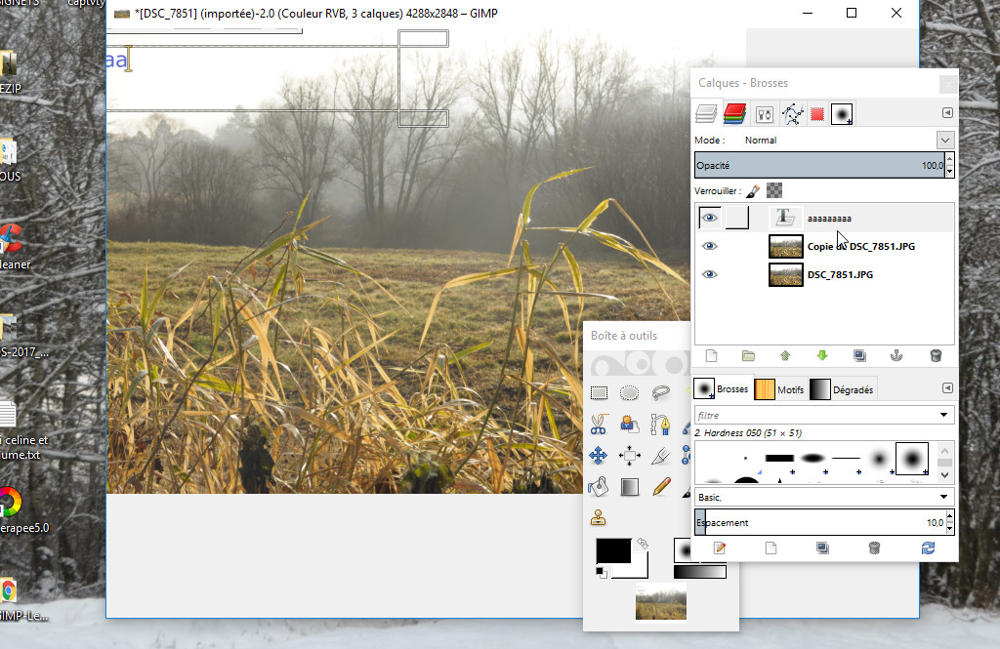Viewport: 1000px width, 649px height.
Task: Click the active image thumbnail in toolbox
Action: (661, 602)
